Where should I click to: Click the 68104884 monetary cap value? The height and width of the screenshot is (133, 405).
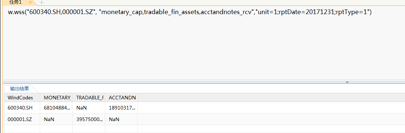click(56, 108)
